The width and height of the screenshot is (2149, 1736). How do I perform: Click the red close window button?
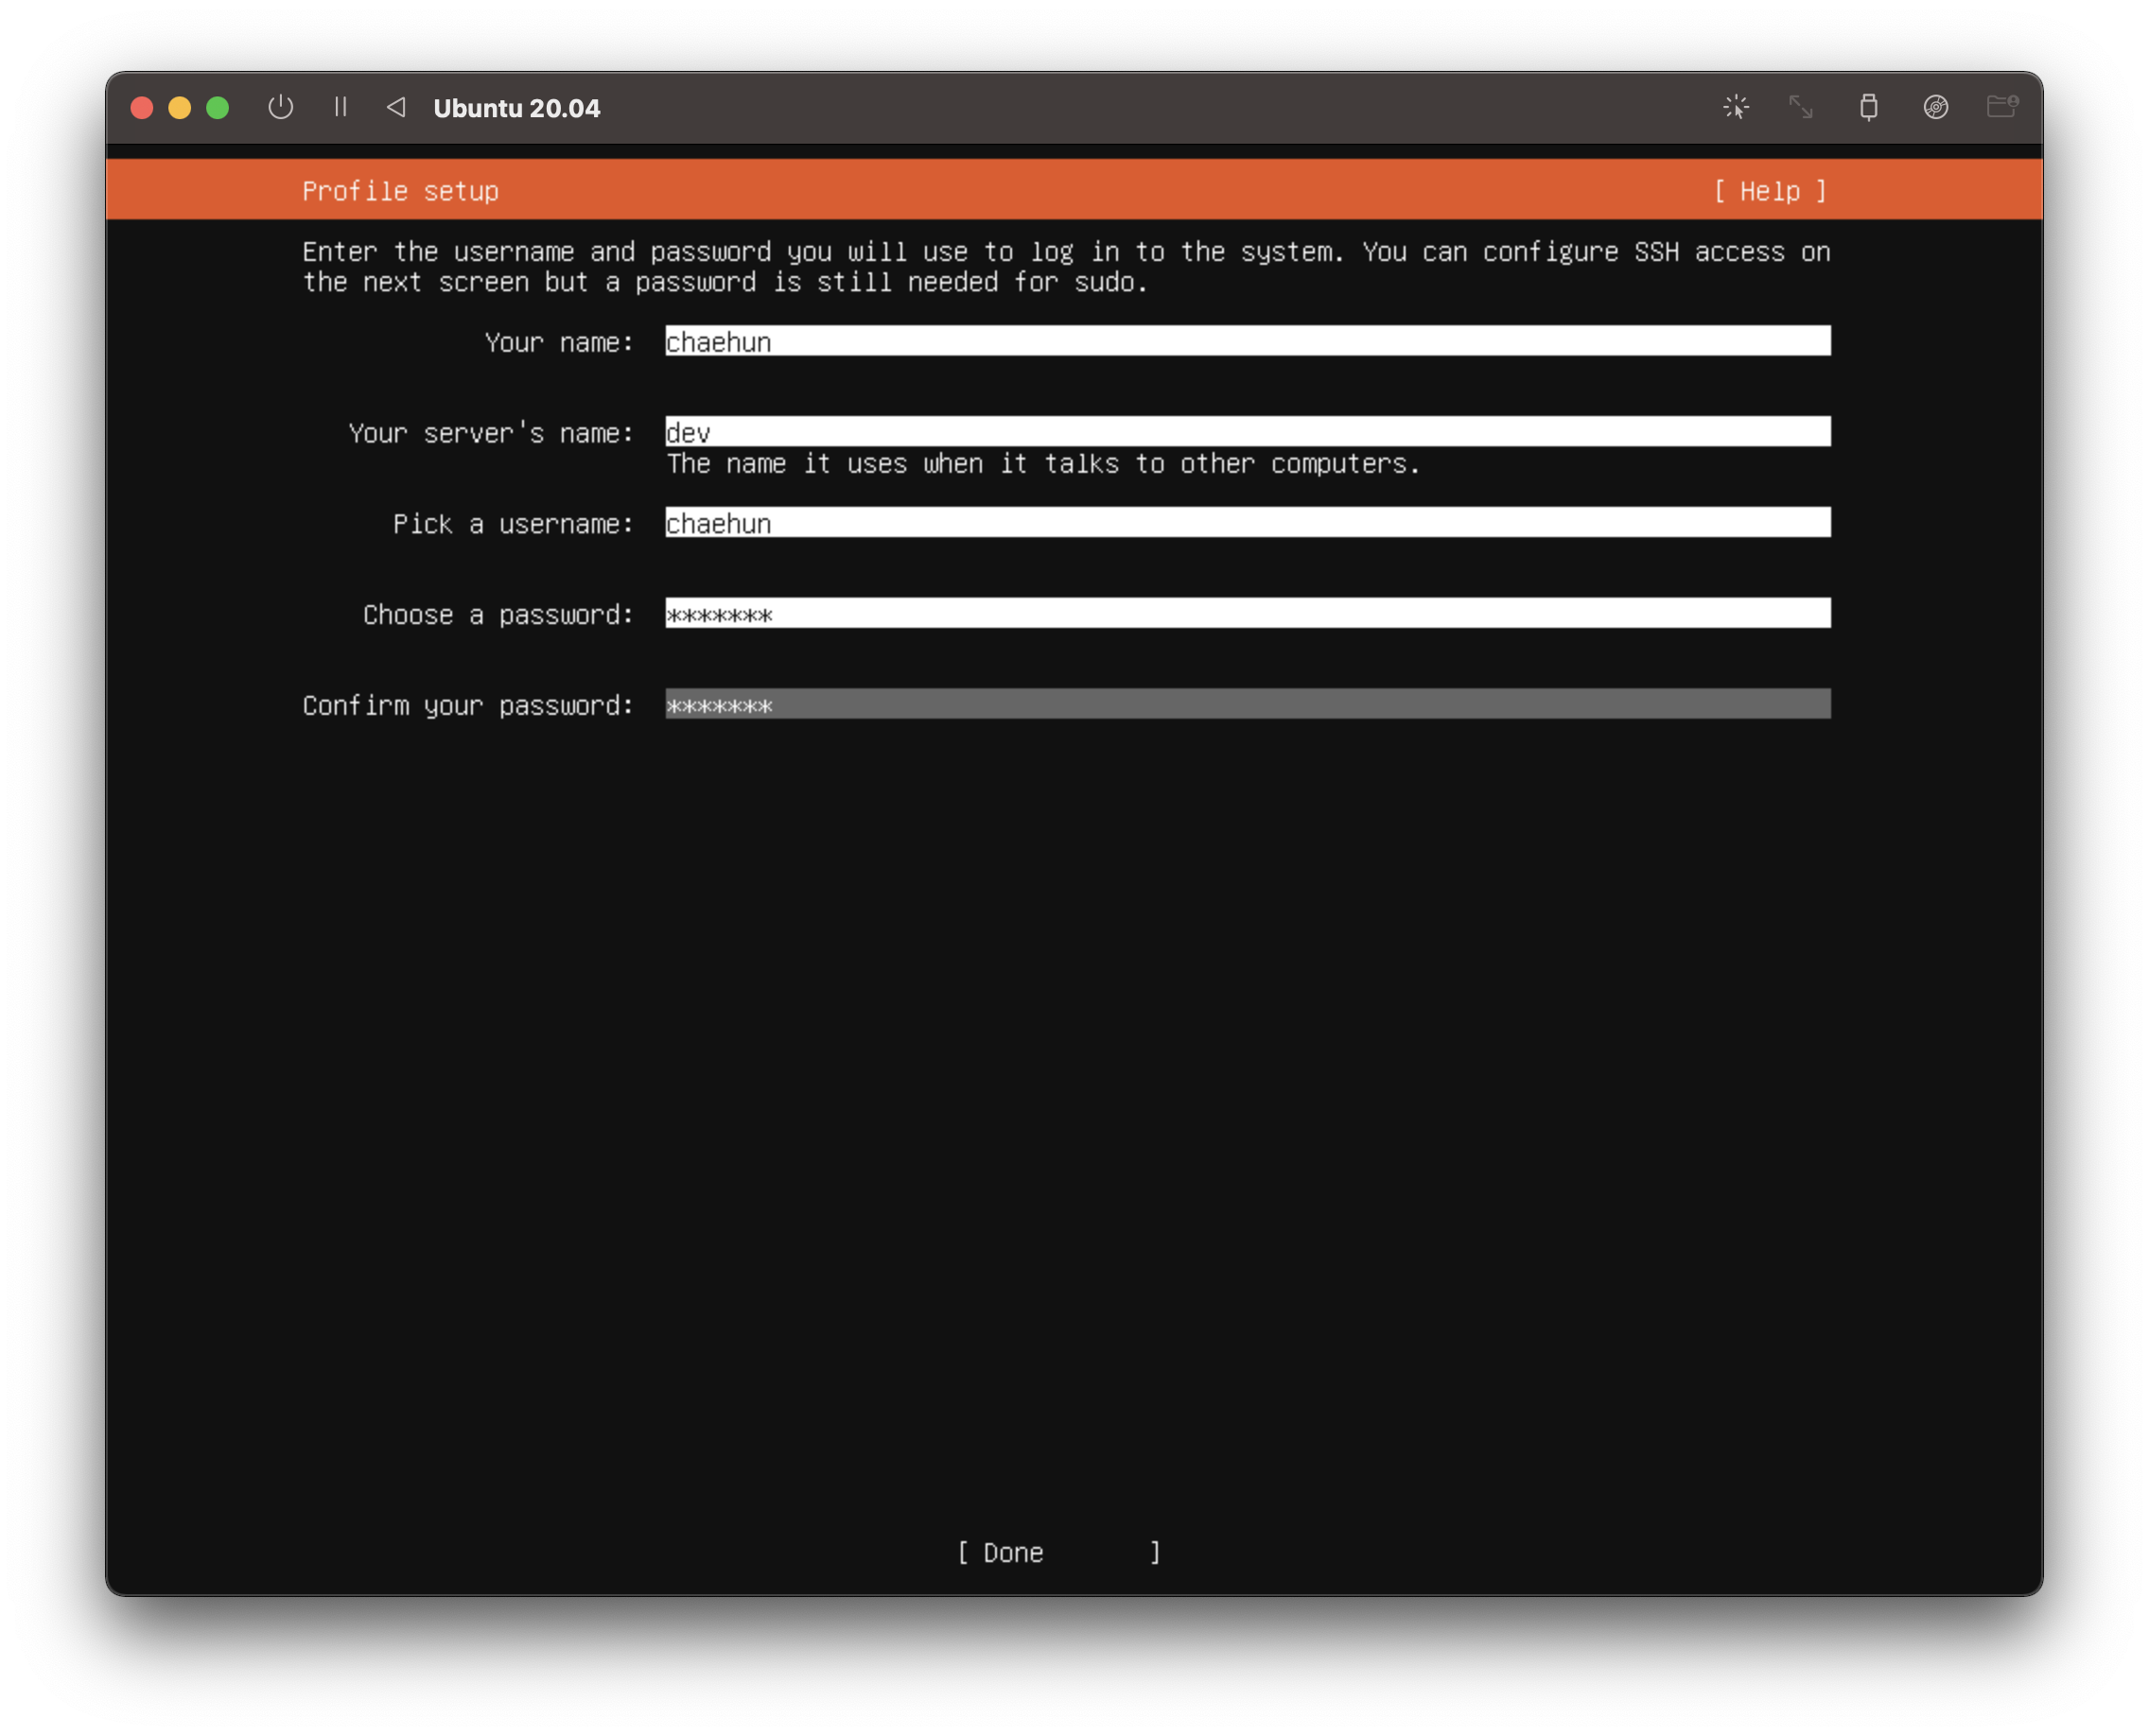pyautogui.click(x=142, y=108)
